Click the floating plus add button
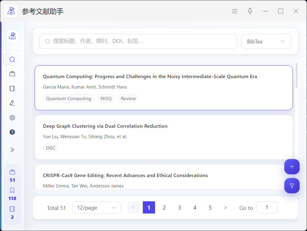Image resolution: width=307 pixels, height=231 pixels. tap(292, 167)
